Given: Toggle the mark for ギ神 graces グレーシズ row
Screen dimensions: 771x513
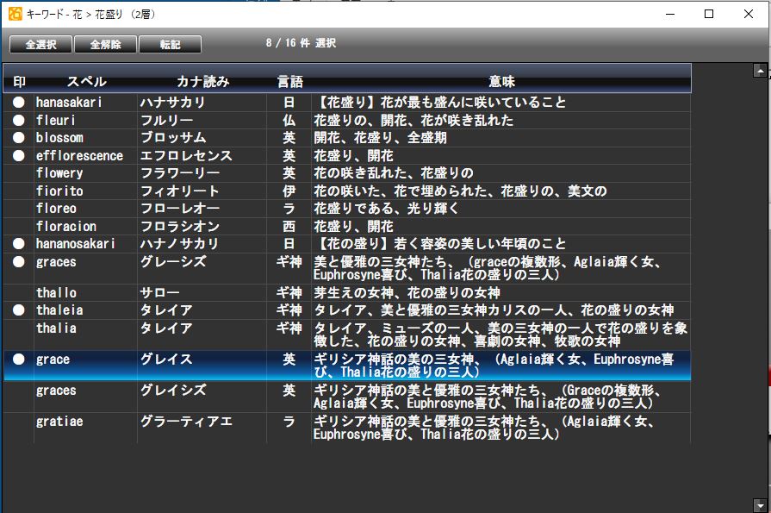Looking at the screenshot, I should [x=19, y=262].
